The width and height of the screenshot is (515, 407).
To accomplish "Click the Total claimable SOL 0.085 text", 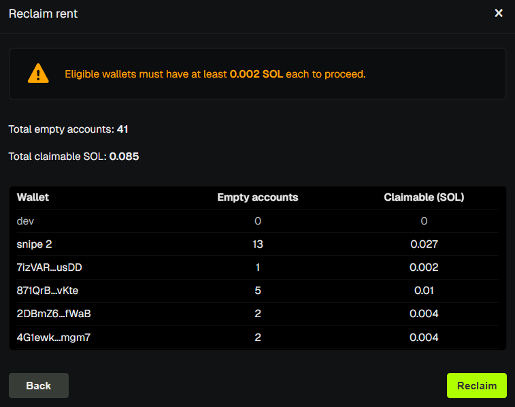I will [x=73, y=157].
